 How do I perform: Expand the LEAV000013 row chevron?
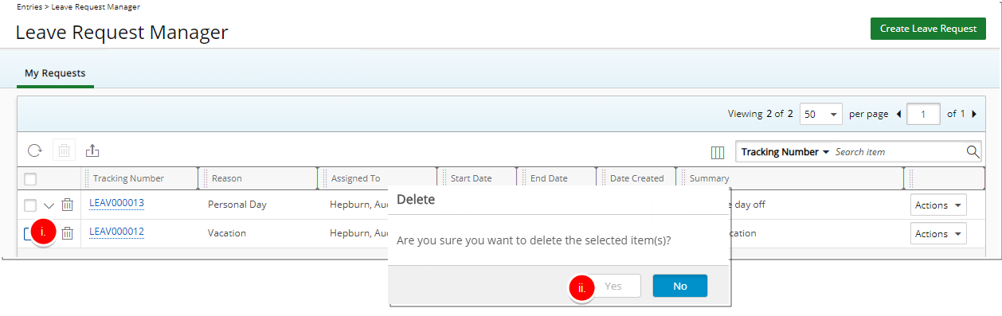pos(49,205)
